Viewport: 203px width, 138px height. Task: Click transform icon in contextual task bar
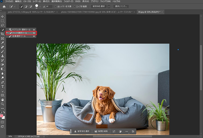click(x=114, y=131)
